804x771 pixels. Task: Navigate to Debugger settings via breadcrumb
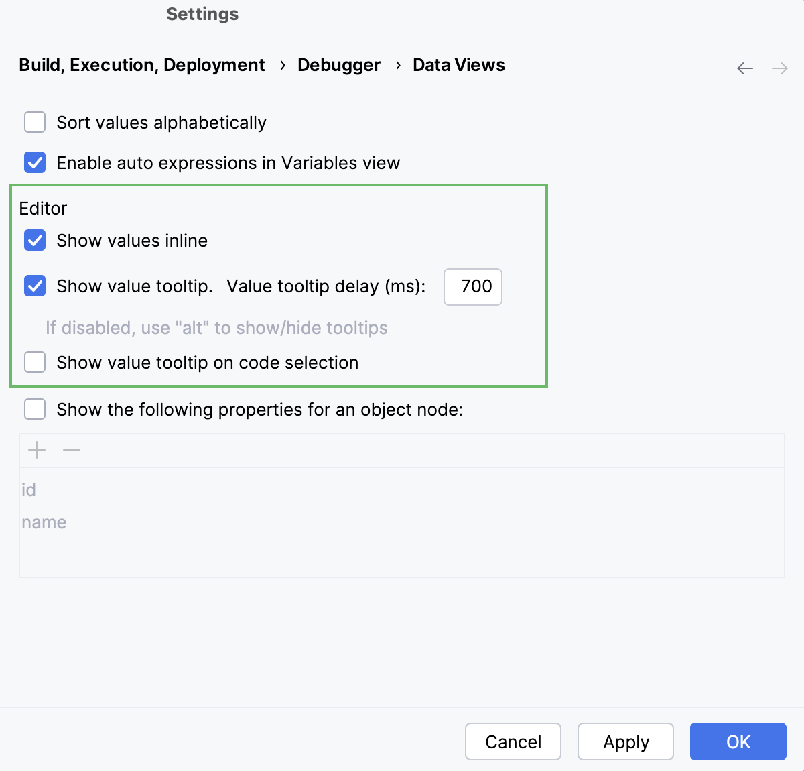tap(338, 65)
